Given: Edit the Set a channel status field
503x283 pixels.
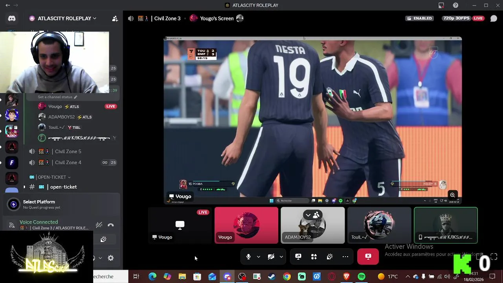Looking at the screenshot, I should (x=57, y=97).
